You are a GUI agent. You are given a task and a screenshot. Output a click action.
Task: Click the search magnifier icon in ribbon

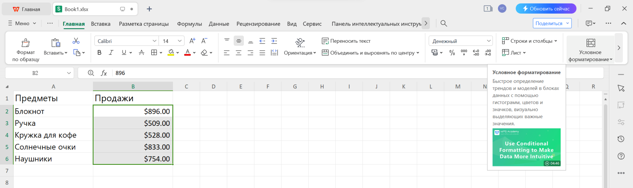click(444, 23)
